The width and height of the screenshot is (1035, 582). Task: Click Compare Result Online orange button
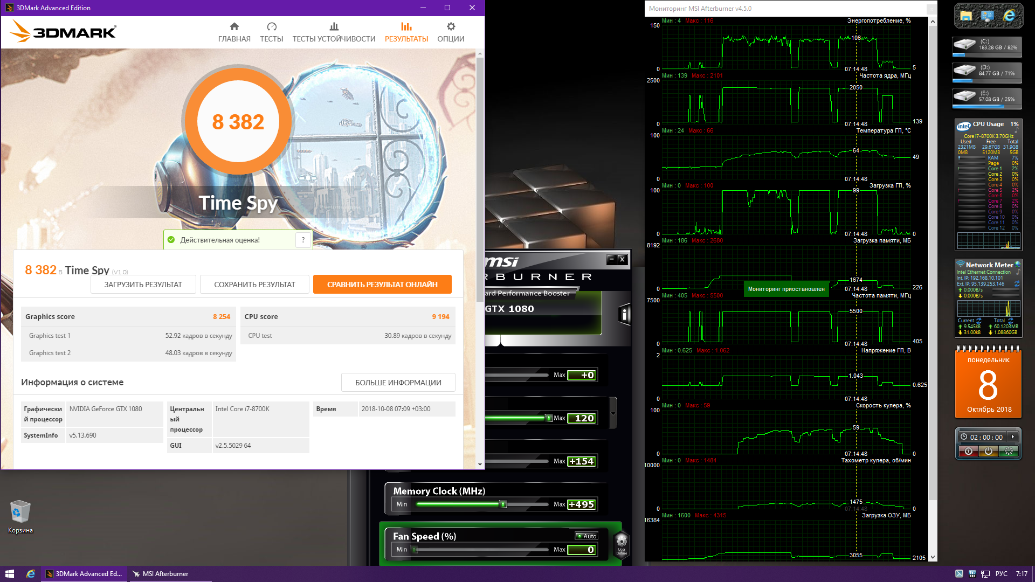pyautogui.click(x=382, y=285)
